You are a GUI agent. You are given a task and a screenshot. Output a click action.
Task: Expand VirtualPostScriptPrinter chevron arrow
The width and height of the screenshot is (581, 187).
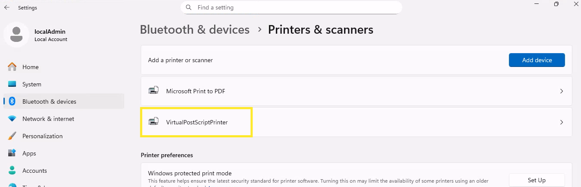562,122
